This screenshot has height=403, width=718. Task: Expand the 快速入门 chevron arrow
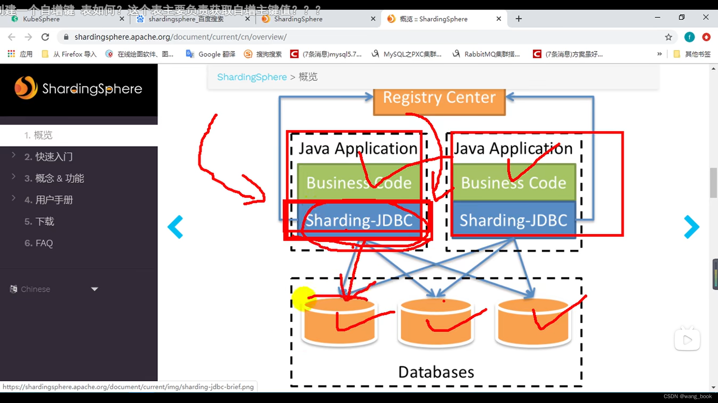pos(13,155)
